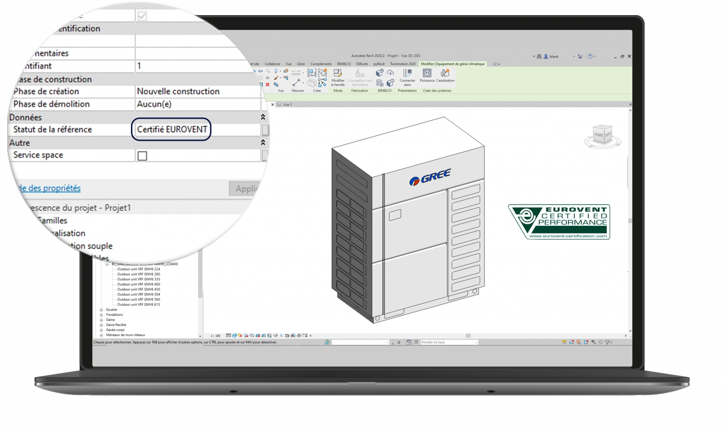Collapse the Autre properties group
Image resolution: width=726 pixels, height=432 pixels.
coord(263,142)
